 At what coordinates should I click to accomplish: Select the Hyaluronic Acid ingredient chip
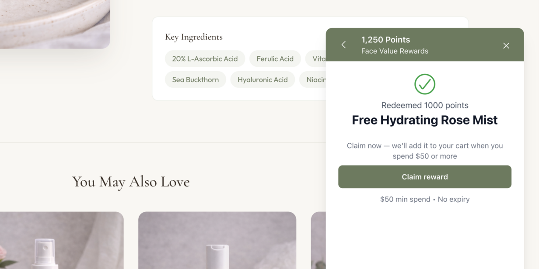262,79
